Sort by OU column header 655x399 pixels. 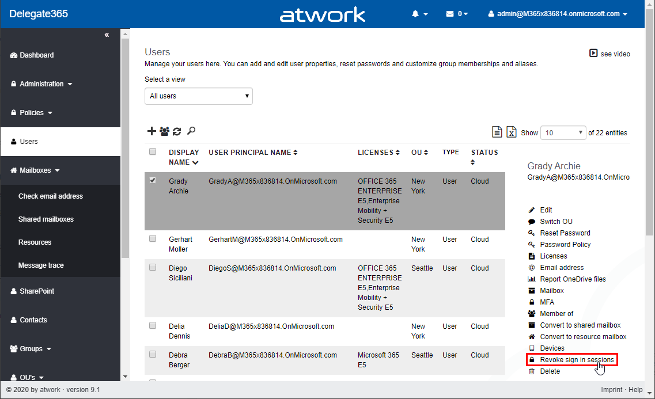point(419,153)
